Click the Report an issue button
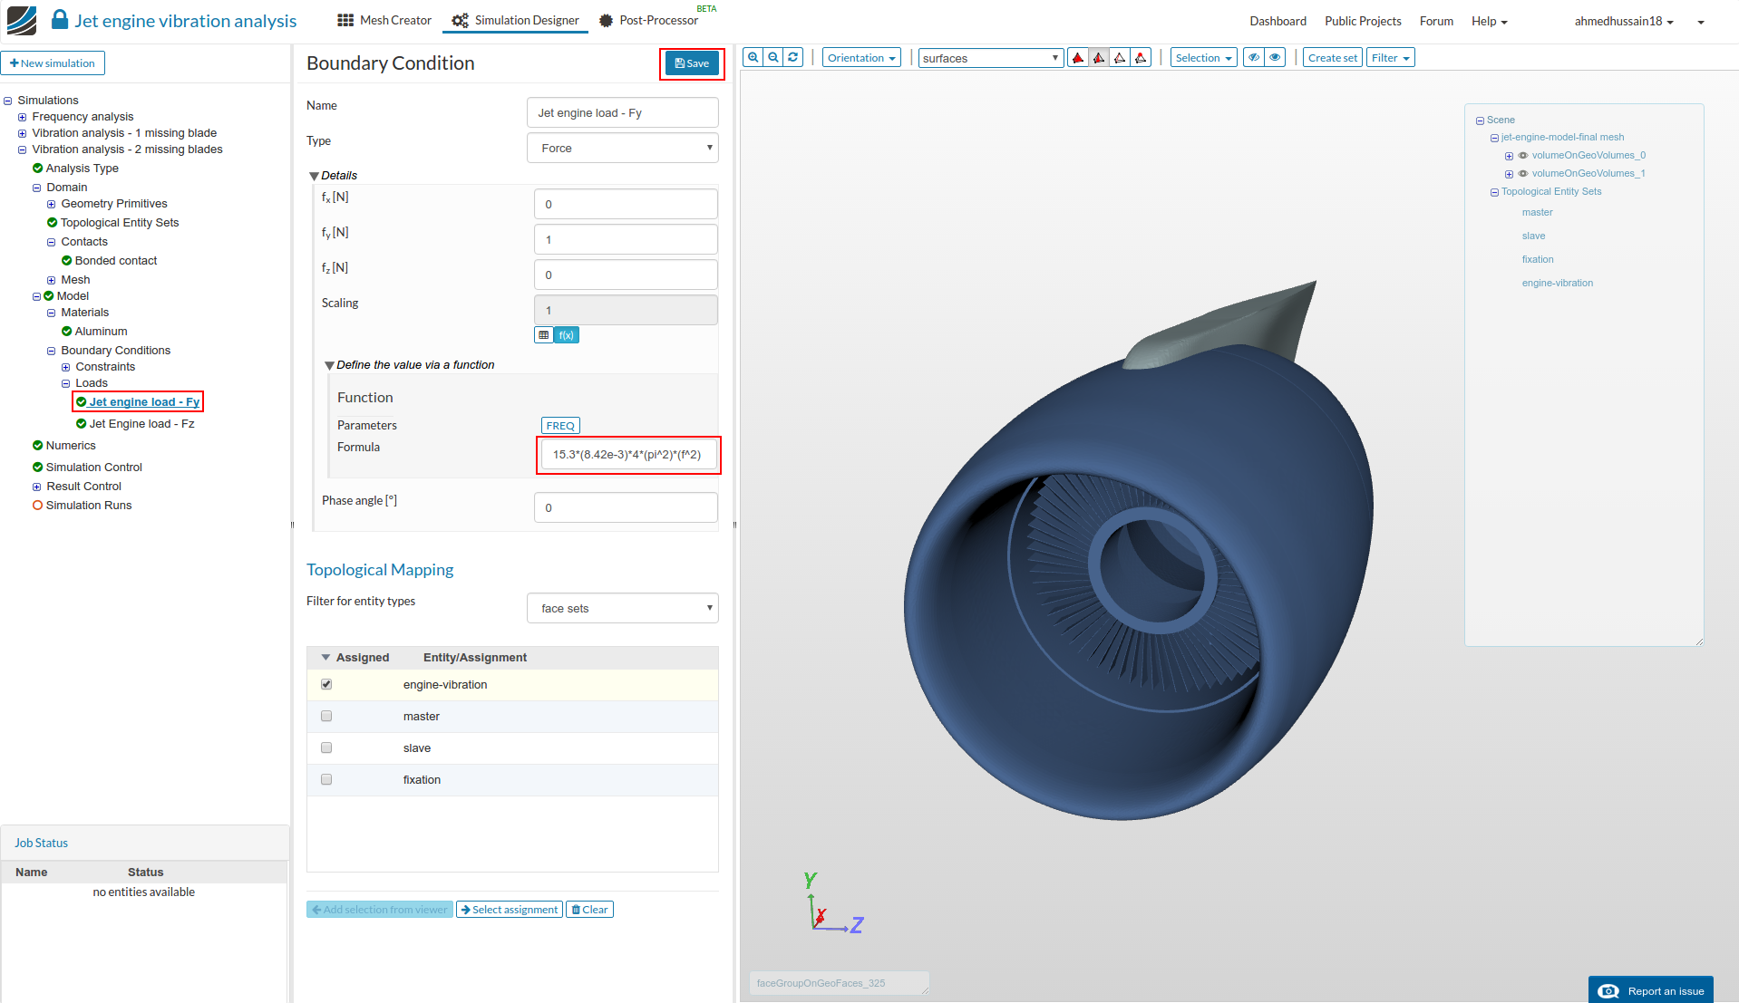Screen dimensions: 1739x1003 point(1650,990)
